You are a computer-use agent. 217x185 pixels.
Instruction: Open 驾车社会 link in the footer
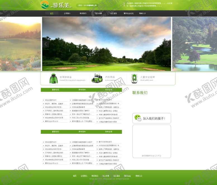coord(127,176)
